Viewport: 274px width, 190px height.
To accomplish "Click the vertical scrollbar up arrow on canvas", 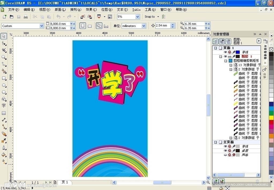I will 208,39.
